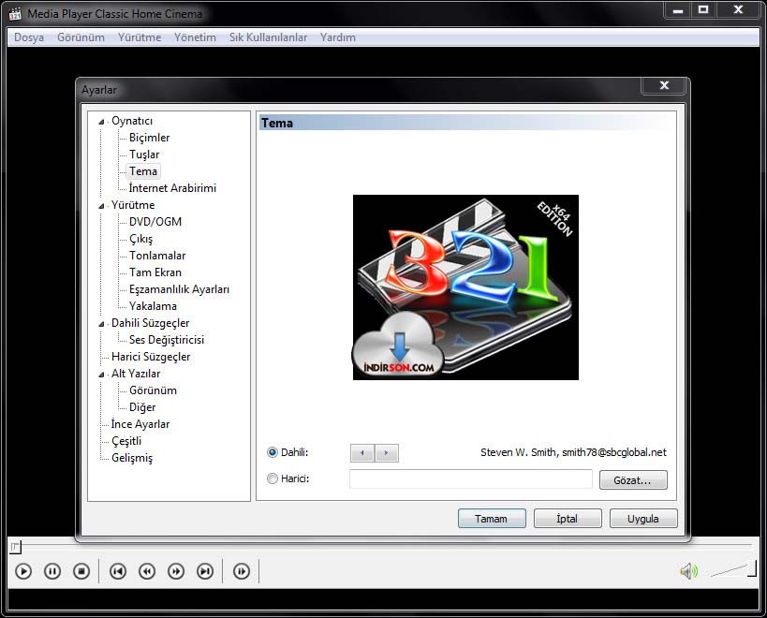This screenshot has width=767, height=618.
Task: Click the 321 theme preview image
Action: 465,287
